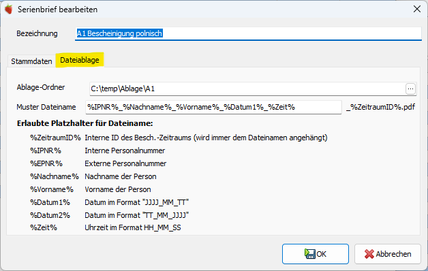This screenshot has height=271, width=428.
Task: Click the Bezeichnung label
Action: 37,33
